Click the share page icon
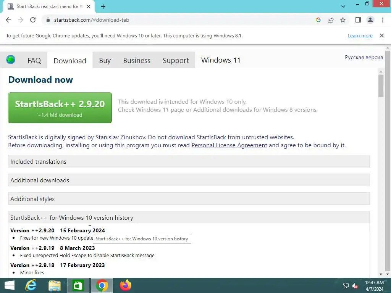The height and width of the screenshot is (293, 391). click(x=331, y=20)
